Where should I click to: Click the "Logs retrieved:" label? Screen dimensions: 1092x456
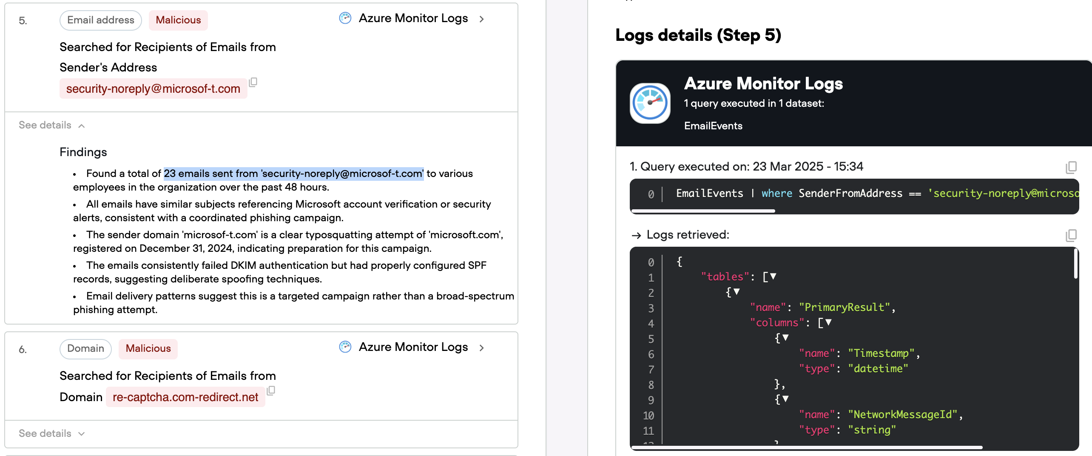click(688, 234)
